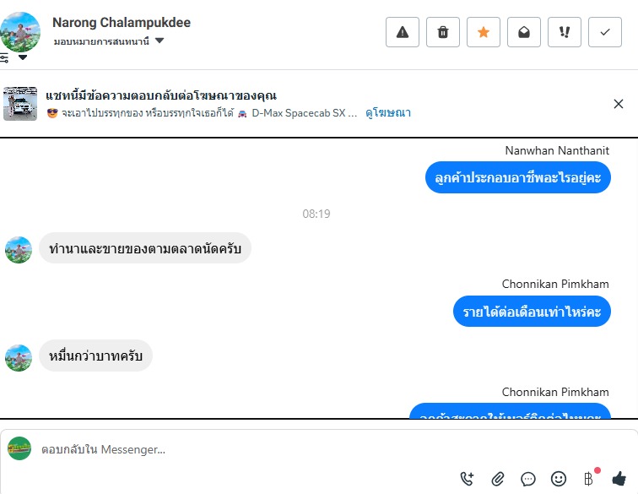Mark conversation done with checkmark button

[604, 32]
